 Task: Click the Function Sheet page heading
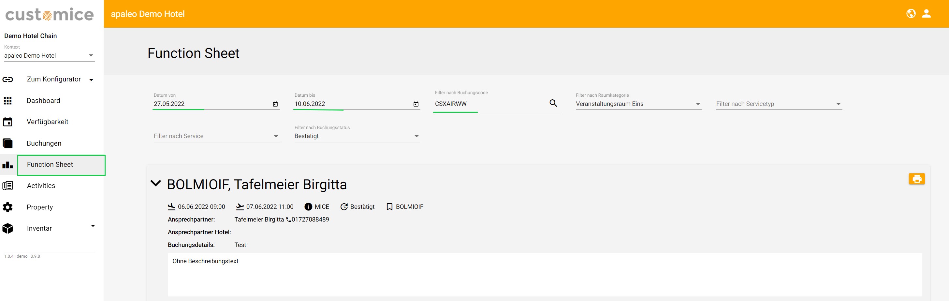click(x=193, y=53)
